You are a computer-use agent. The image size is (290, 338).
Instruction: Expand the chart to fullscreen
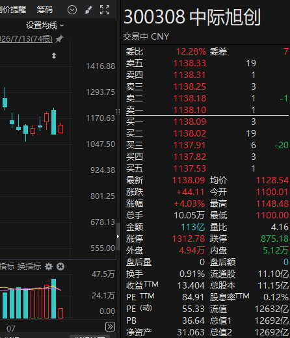coord(105,10)
